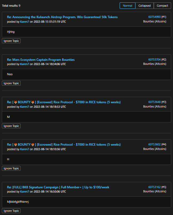The image size is (173, 215).
Task: Click Bounties (Altcoins) label in post #3
Action: pyautogui.click(x=155, y=106)
